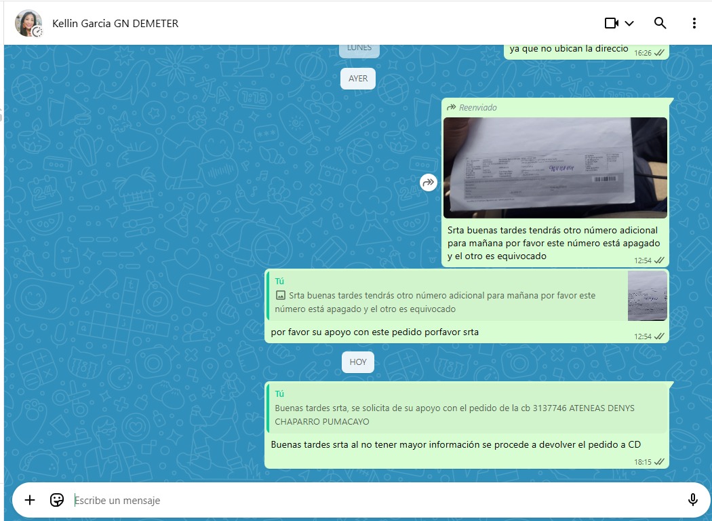Select the message 'por favor su apoyo con este pedido'
The height and width of the screenshot is (521, 712).
coord(374,332)
